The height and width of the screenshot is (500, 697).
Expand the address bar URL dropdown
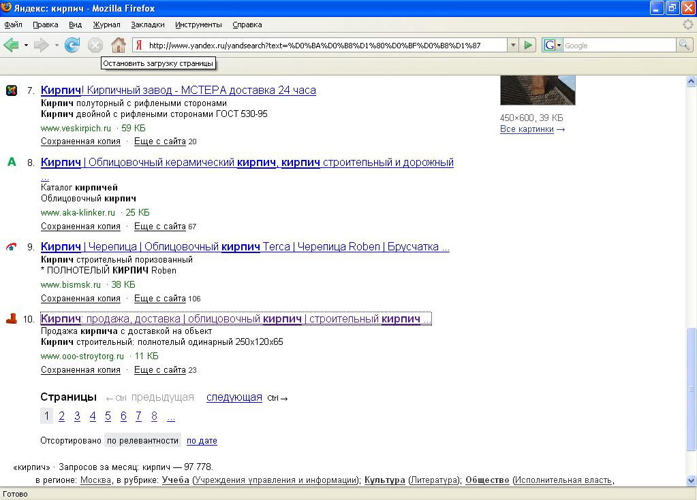tap(513, 46)
